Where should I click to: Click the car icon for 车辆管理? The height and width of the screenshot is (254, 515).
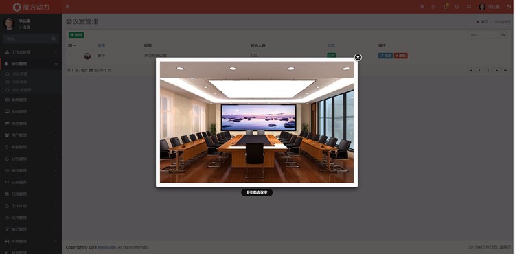click(7, 241)
